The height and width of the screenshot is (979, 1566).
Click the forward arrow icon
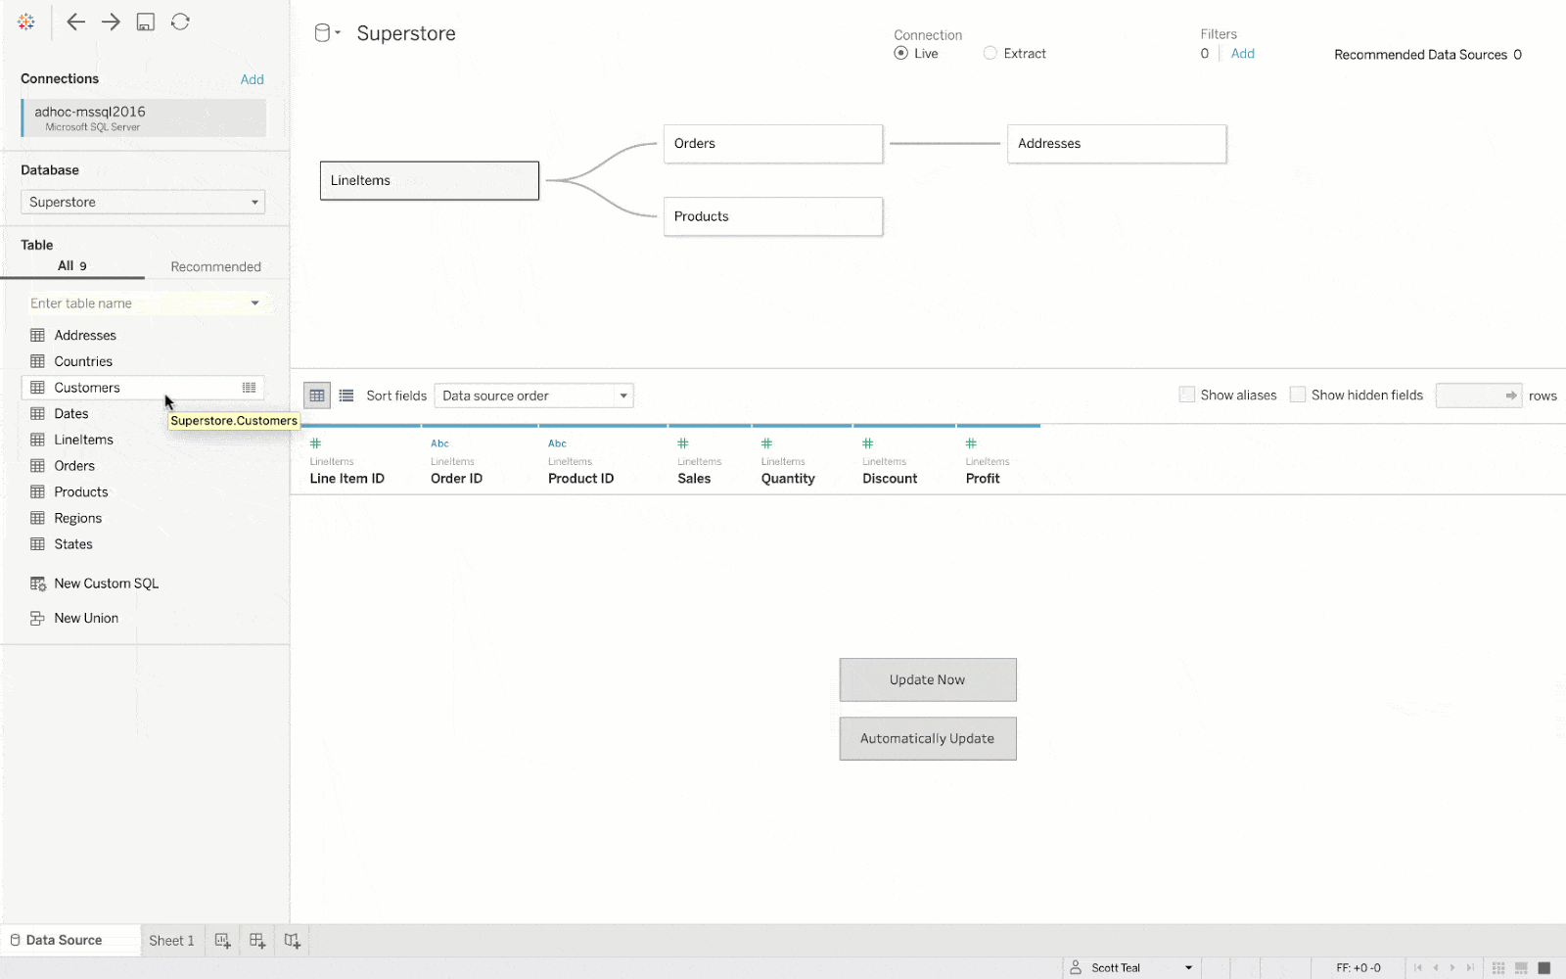(111, 23)
